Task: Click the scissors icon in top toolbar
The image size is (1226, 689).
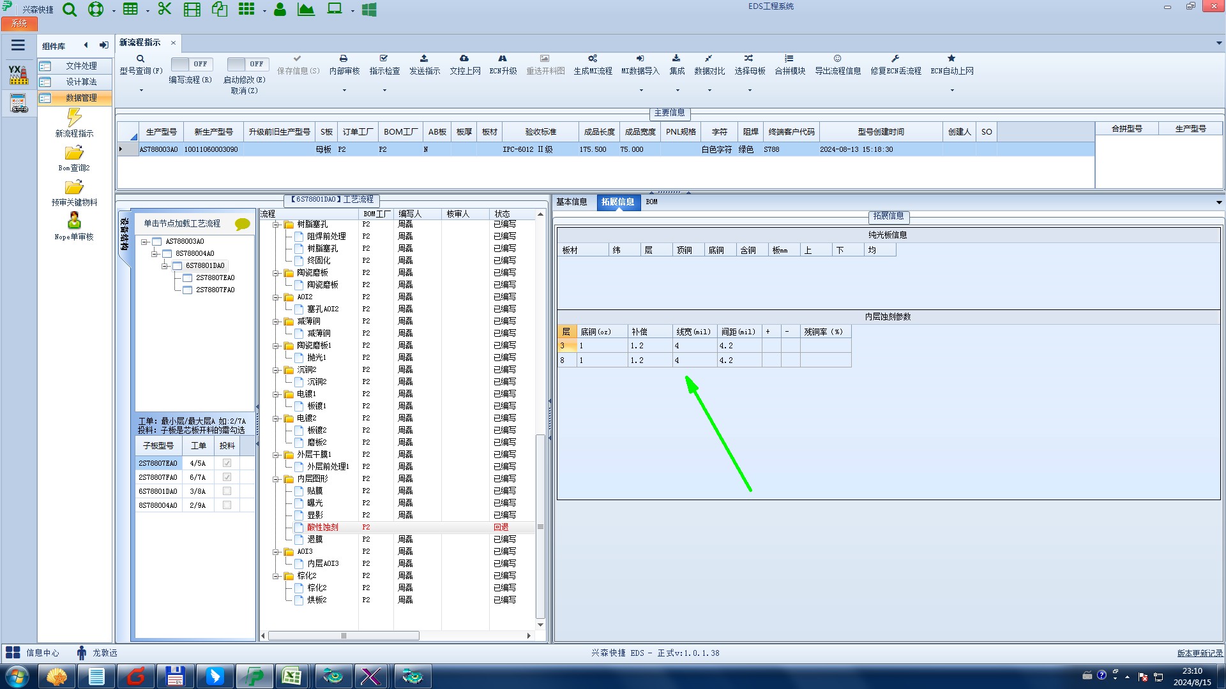Action: click(165, 10)
